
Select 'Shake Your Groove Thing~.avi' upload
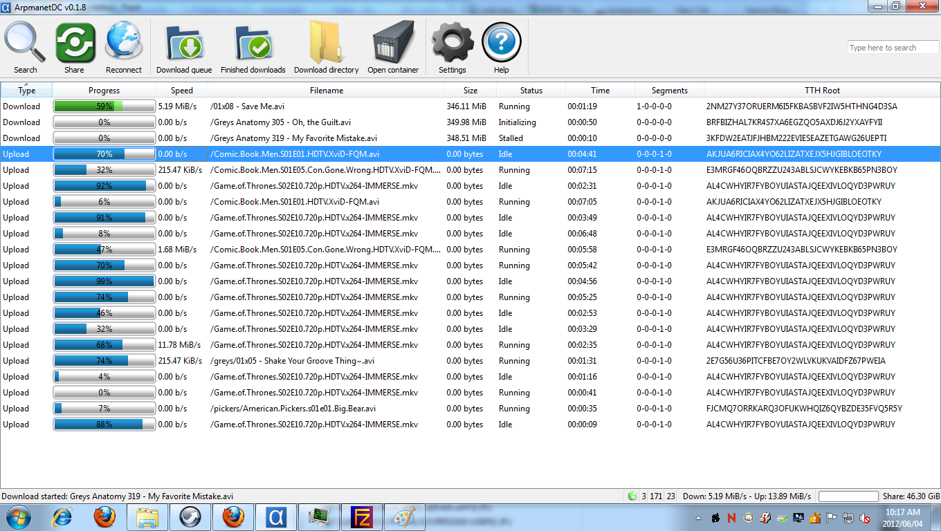pyautogui.click(x=292, y=361)
